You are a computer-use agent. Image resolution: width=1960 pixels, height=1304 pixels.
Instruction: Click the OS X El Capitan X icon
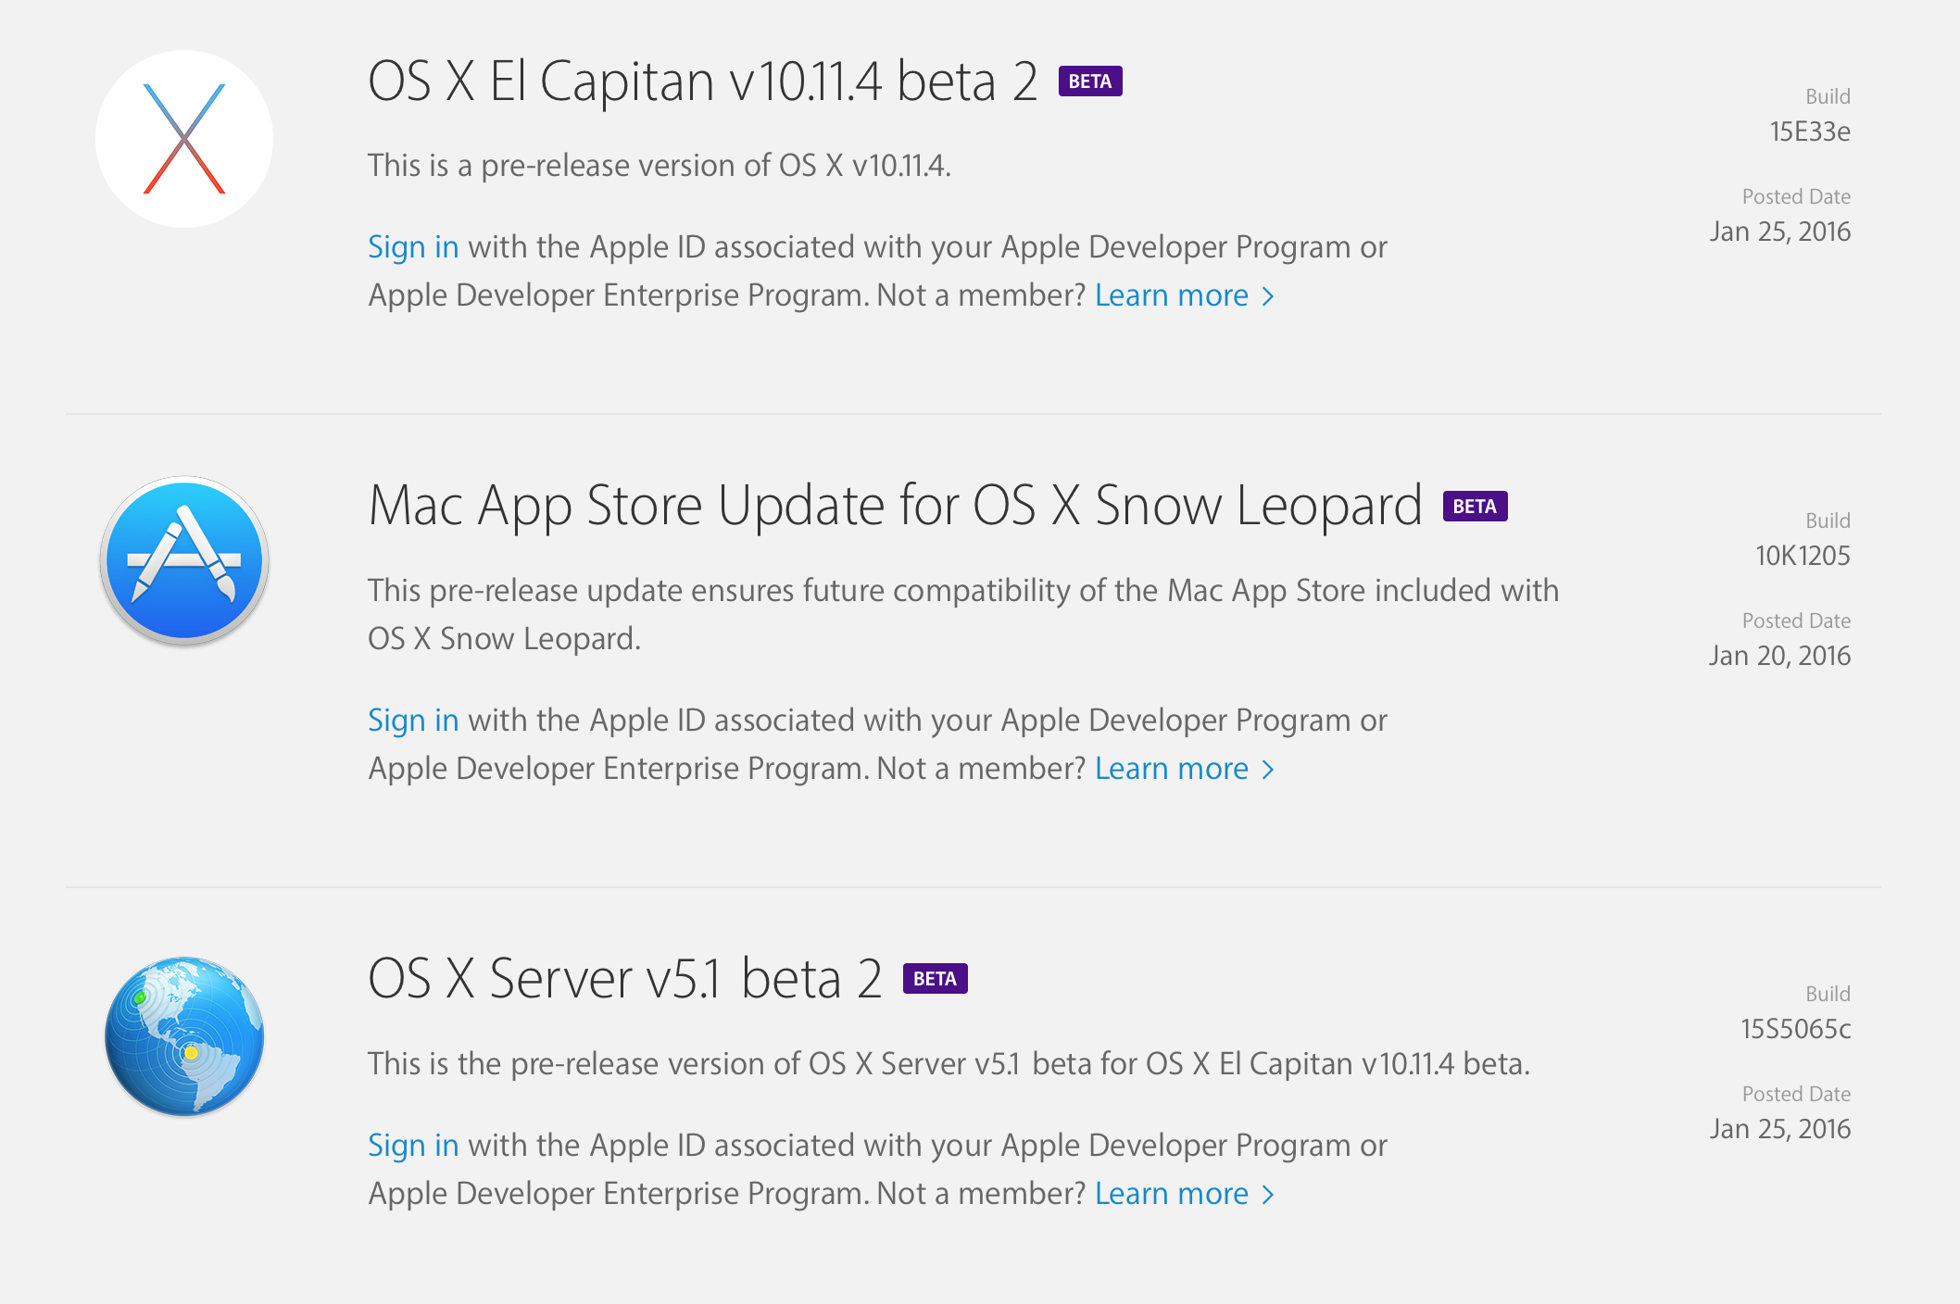[x=184, y=139]
